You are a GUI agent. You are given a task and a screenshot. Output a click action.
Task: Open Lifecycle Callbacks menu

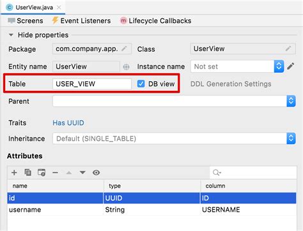(x=155, y=20)
